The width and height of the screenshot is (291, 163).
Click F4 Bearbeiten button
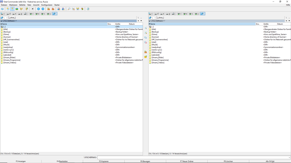(62, 161)
